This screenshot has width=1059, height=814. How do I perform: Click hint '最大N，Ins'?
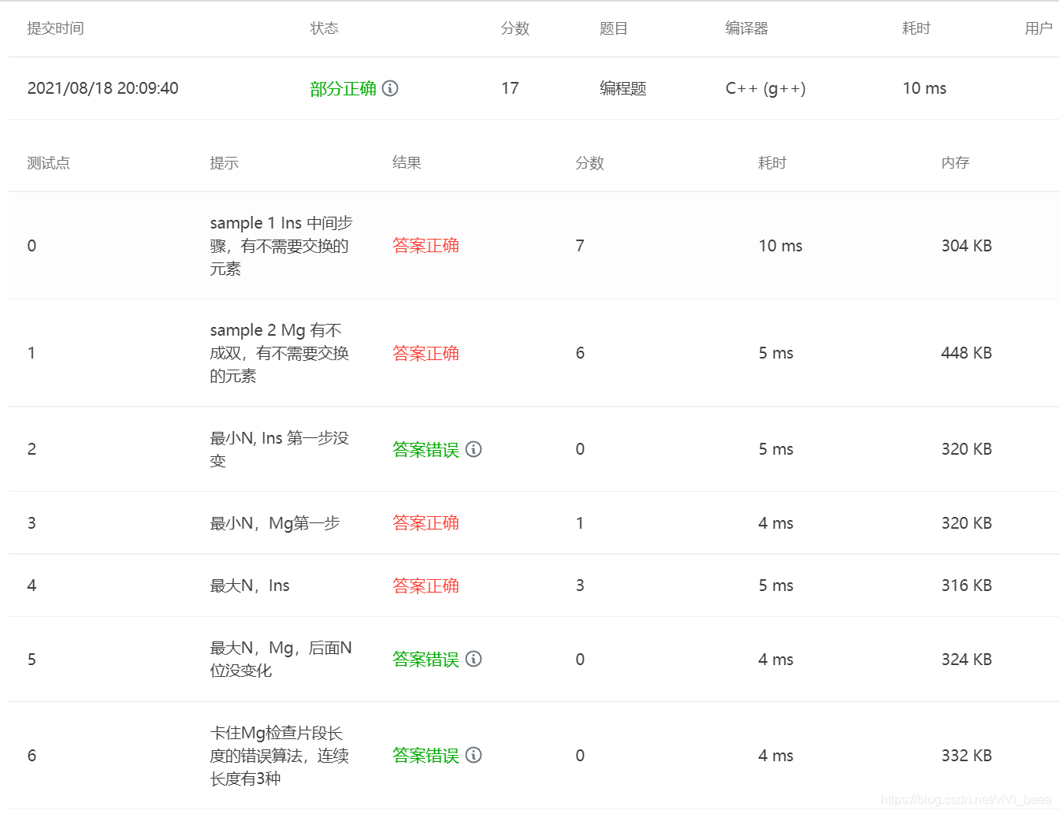tap(250, 585)
